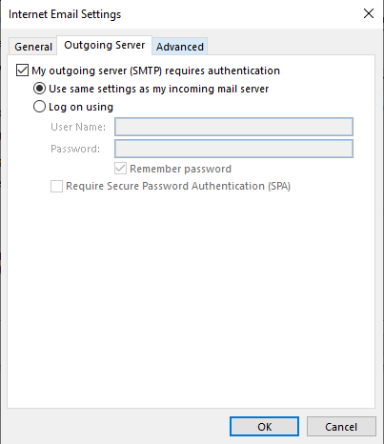Choose the Log on using radio button
The width and height of the screenshot is (384, 444).
click(39, 107)
